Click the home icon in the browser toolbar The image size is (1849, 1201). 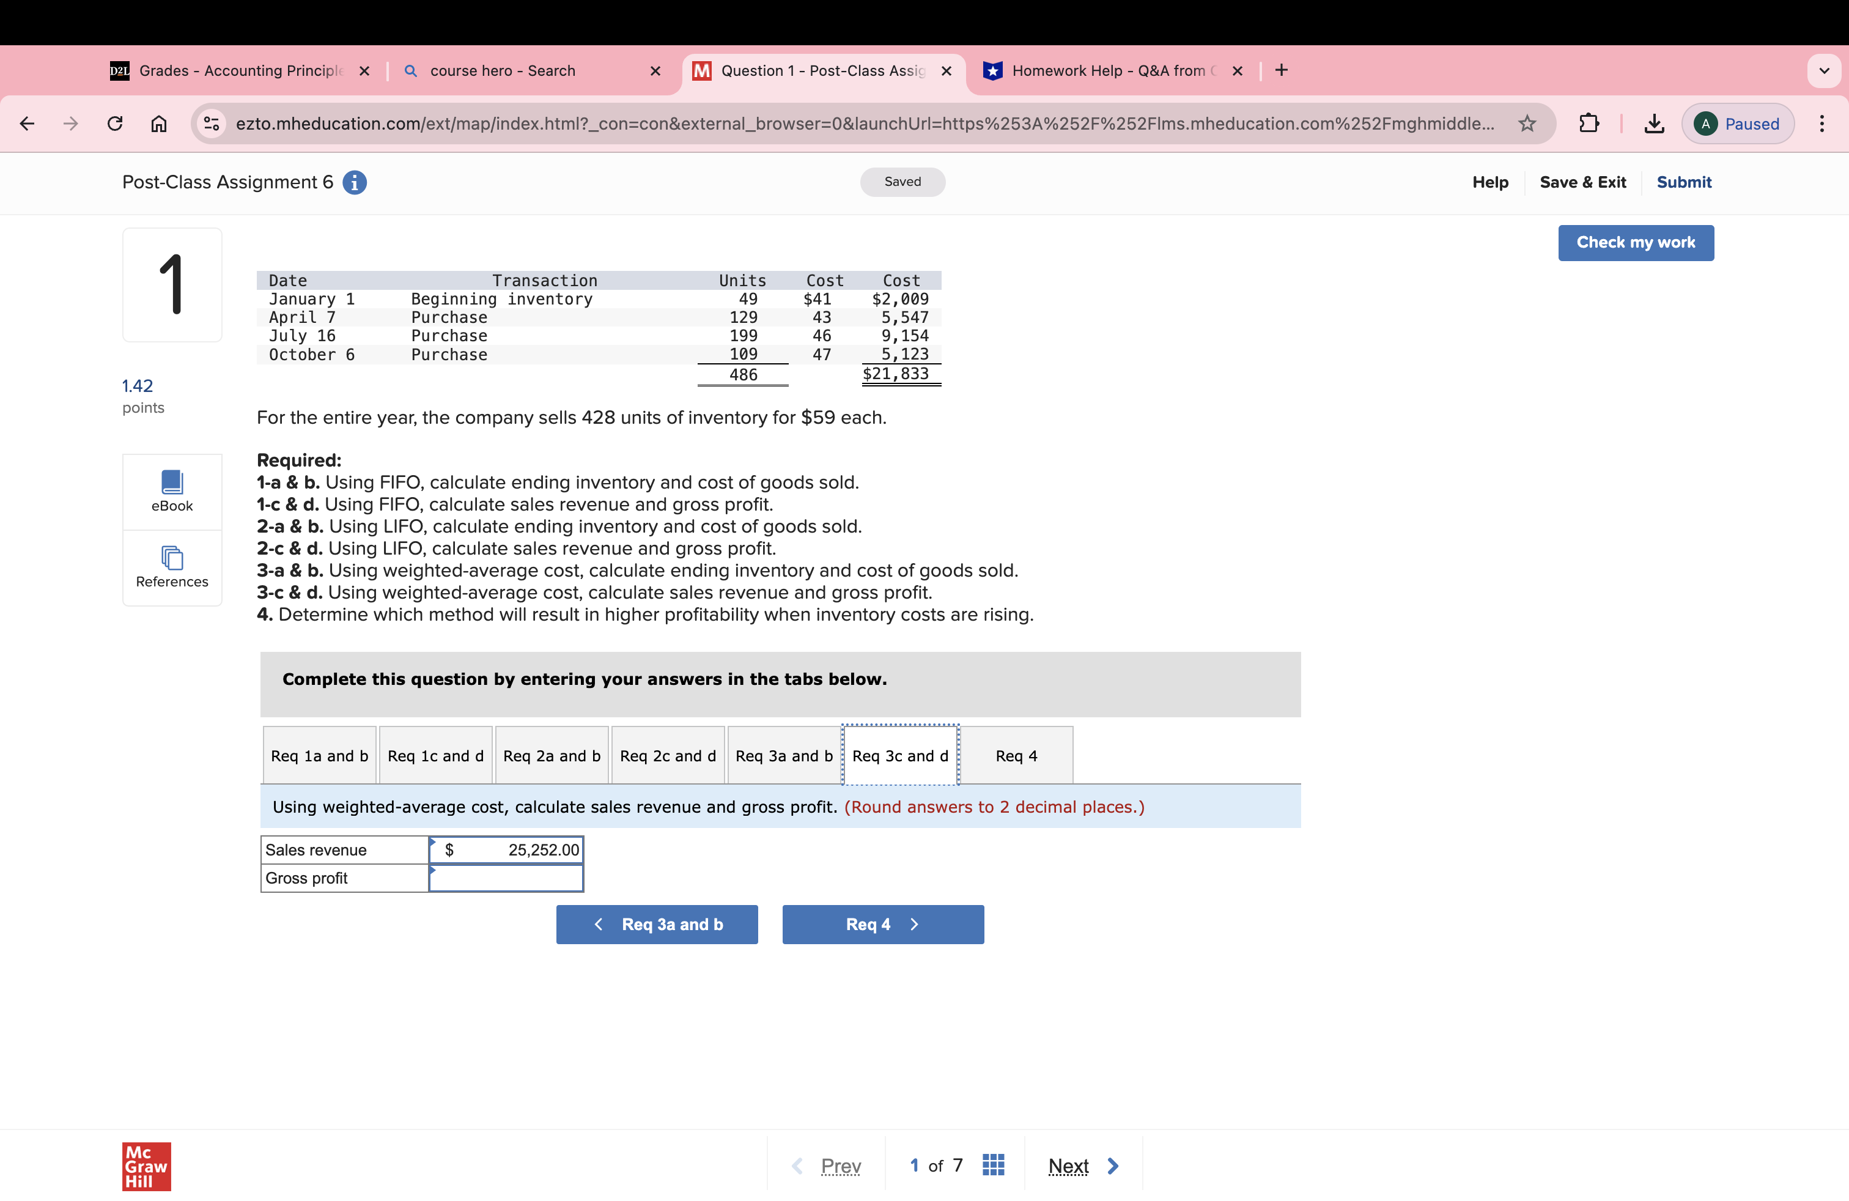coord(159,124)
